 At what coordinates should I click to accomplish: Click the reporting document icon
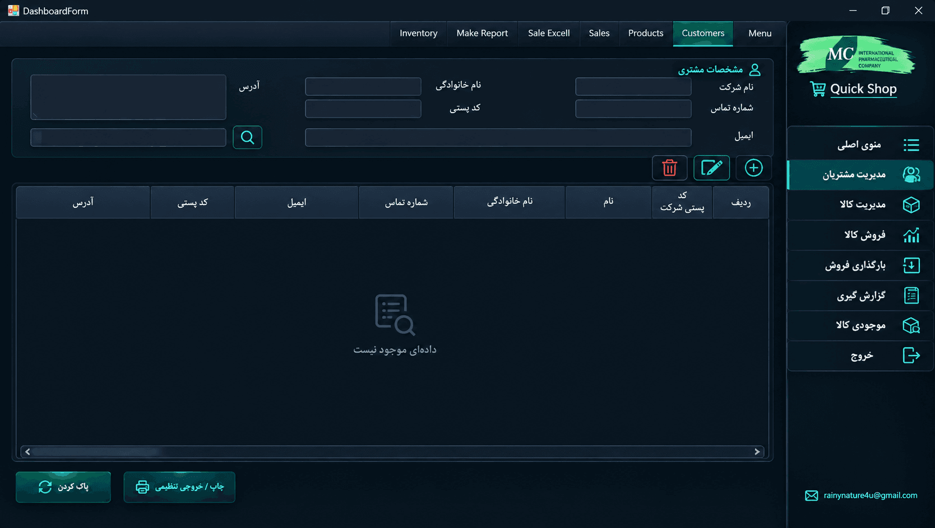tap(911, 295)
